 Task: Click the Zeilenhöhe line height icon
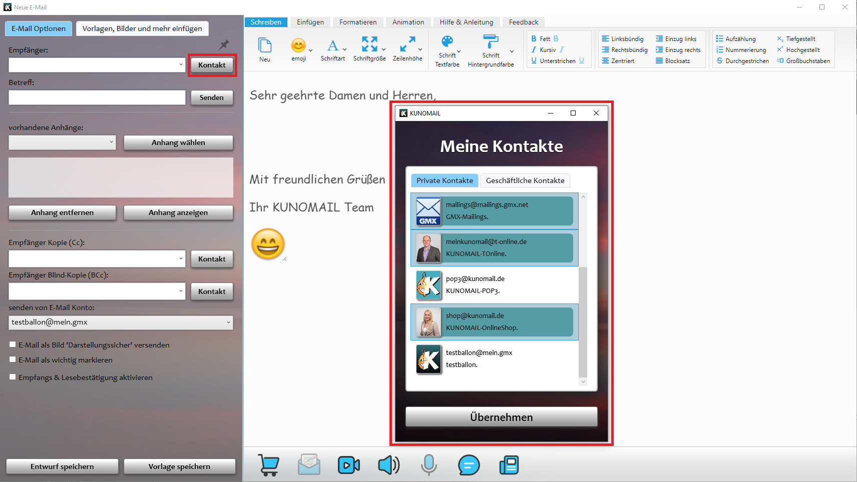tap(407, 44)
